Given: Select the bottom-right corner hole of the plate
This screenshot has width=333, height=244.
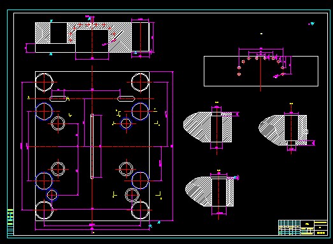Looking at the screenshot, I should point(140,210).
